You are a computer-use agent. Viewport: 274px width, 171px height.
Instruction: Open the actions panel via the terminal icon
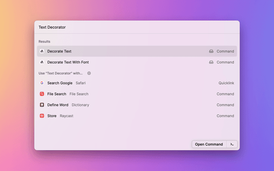pyautogui.click(x=232, y=144)
